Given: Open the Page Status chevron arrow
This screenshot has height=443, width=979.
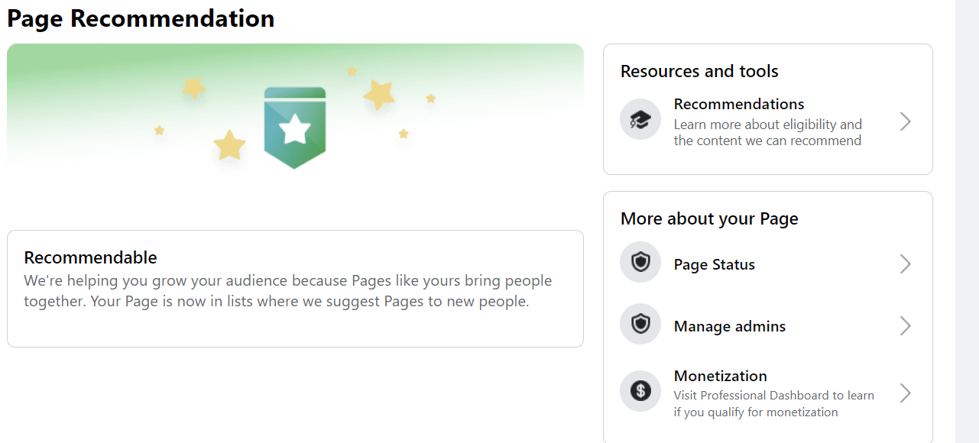Looking at the screenshot, I should pyautogui.click(x=906, y=264).
